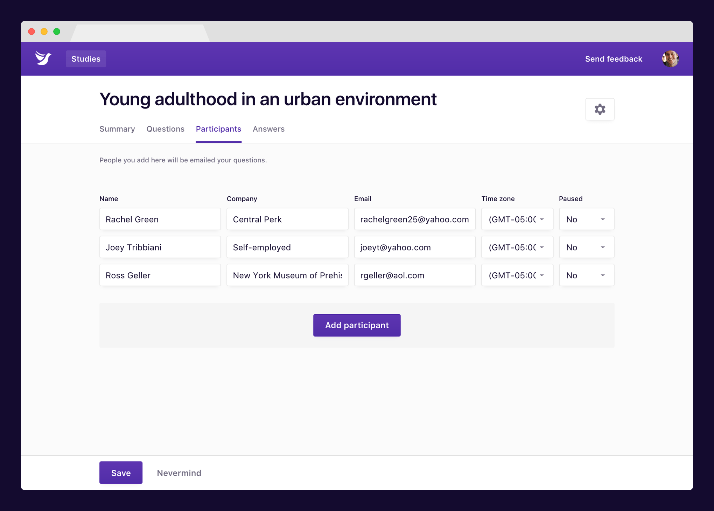Switch to the Summary tab

point(117,129)
